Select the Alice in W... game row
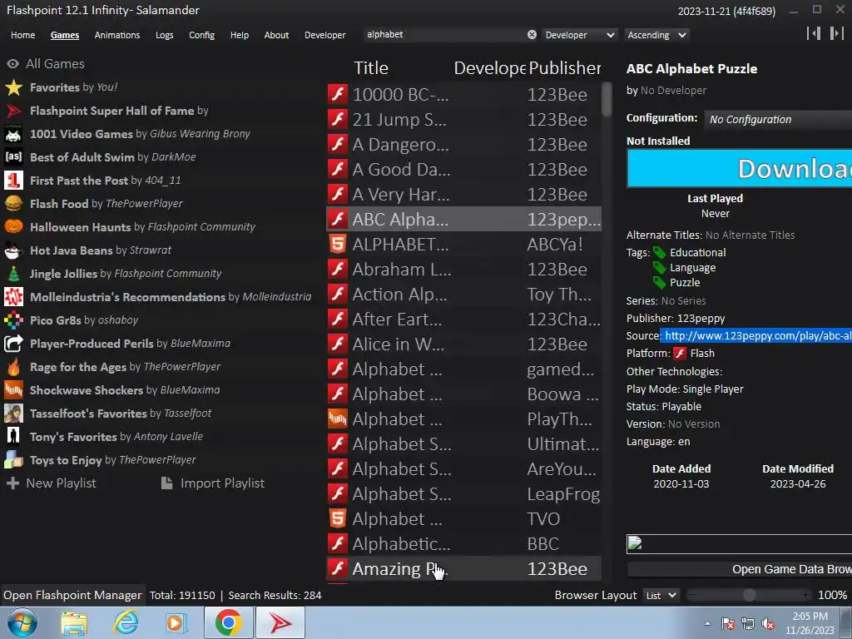The image size is (852, 639). 463,344
